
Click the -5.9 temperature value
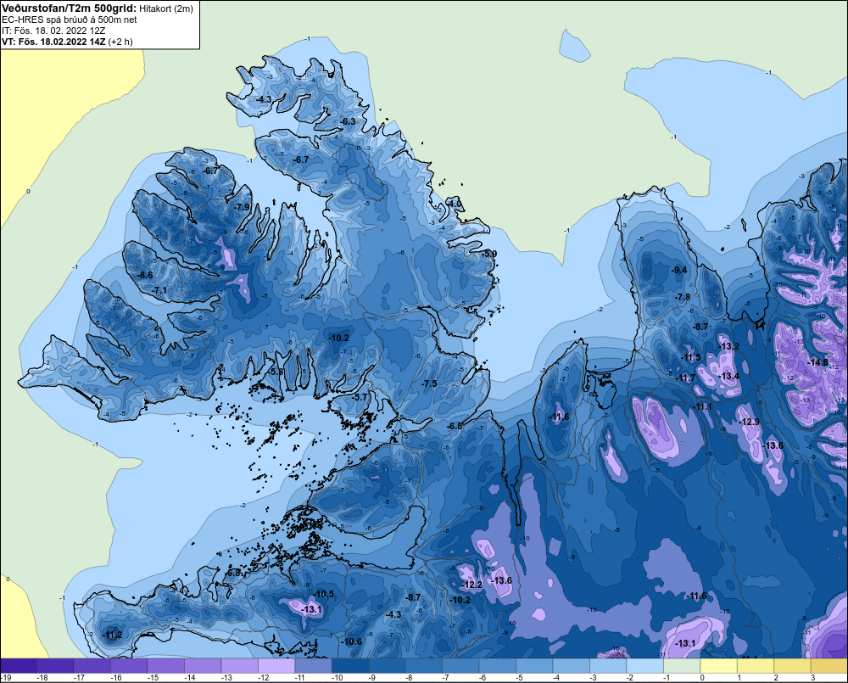pos(489,254)
